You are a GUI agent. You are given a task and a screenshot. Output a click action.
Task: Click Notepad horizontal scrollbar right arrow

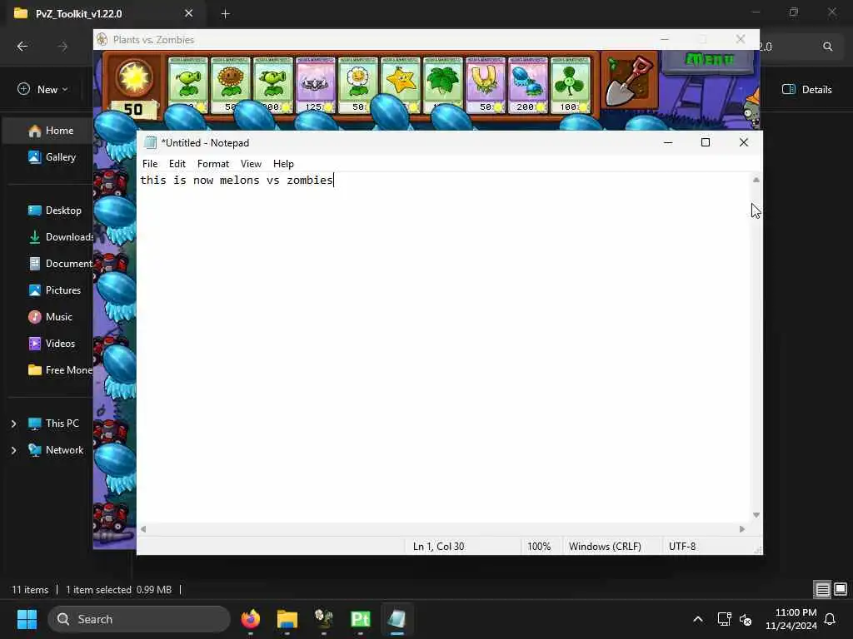(742, 528)
